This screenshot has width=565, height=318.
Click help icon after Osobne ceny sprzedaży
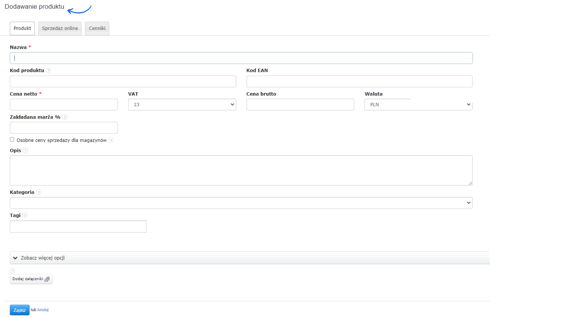pos(111,140)
